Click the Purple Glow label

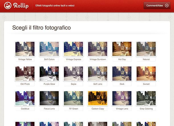[49, 84]
